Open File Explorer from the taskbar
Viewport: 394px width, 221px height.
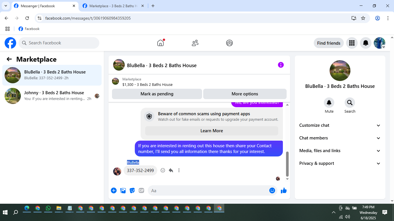[59, 208]
